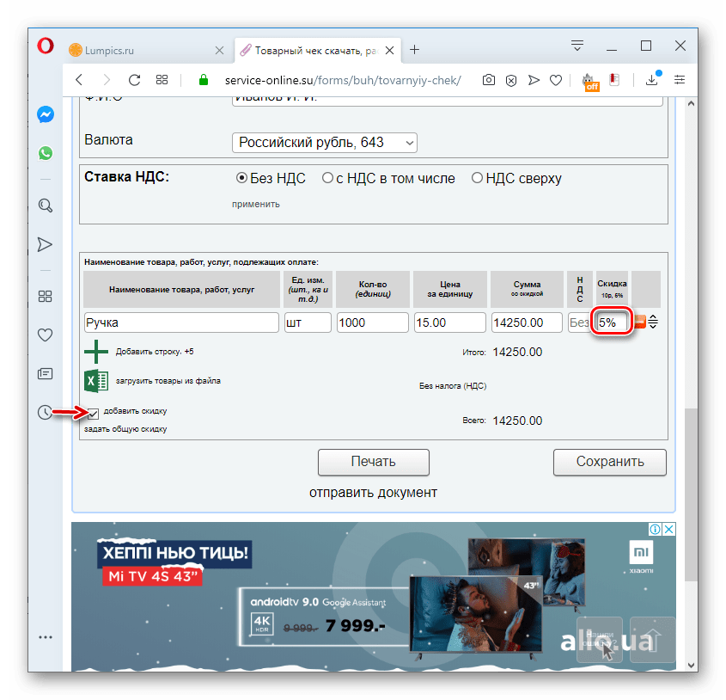Viewport: 726px width, 700px height.
Task: Open browsing History via the clock sidebar icon
Action: coord(45,414)
